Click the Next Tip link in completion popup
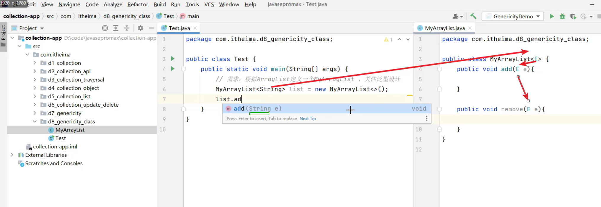601x207 pixels. pos(307,118)
